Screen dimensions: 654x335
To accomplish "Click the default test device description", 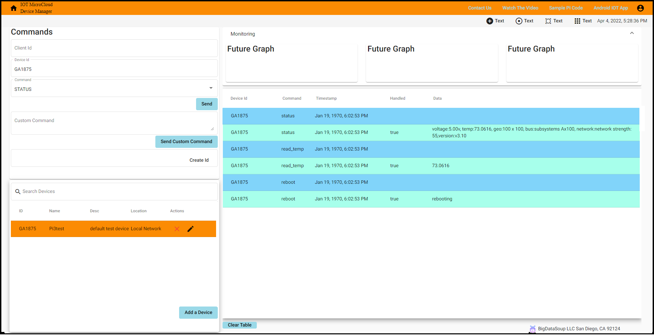I will [109, 229].
